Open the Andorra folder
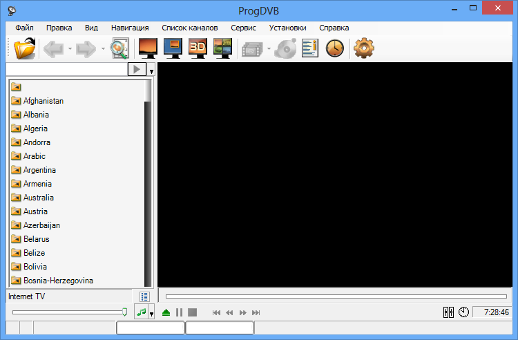Image resolution: width=518 pixels, height=340 pixels. click(30, 142)
